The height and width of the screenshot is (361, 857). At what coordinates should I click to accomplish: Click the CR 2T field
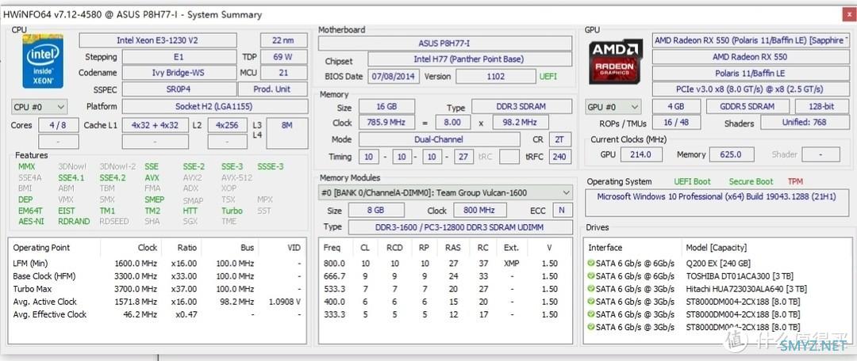(559, 139)
